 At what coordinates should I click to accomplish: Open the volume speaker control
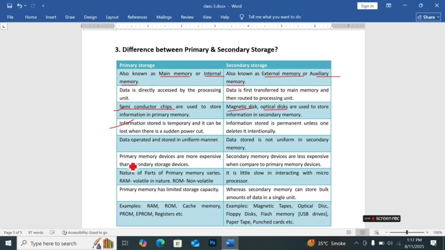[390, 243]
